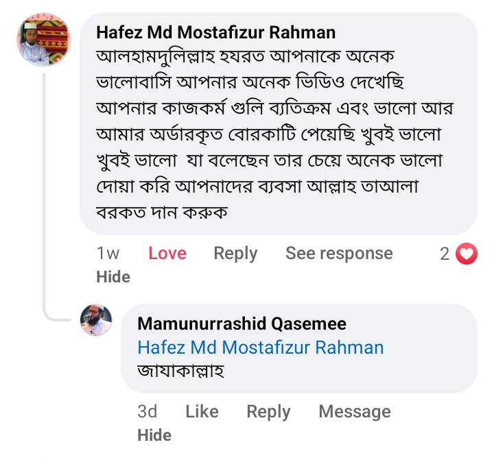Image resolution: width=494 pixels, height=462 pixels.
Task: Click the Mamunurrashid Qasemee author name
Action: pyautogui.click(x=242, y=324)
